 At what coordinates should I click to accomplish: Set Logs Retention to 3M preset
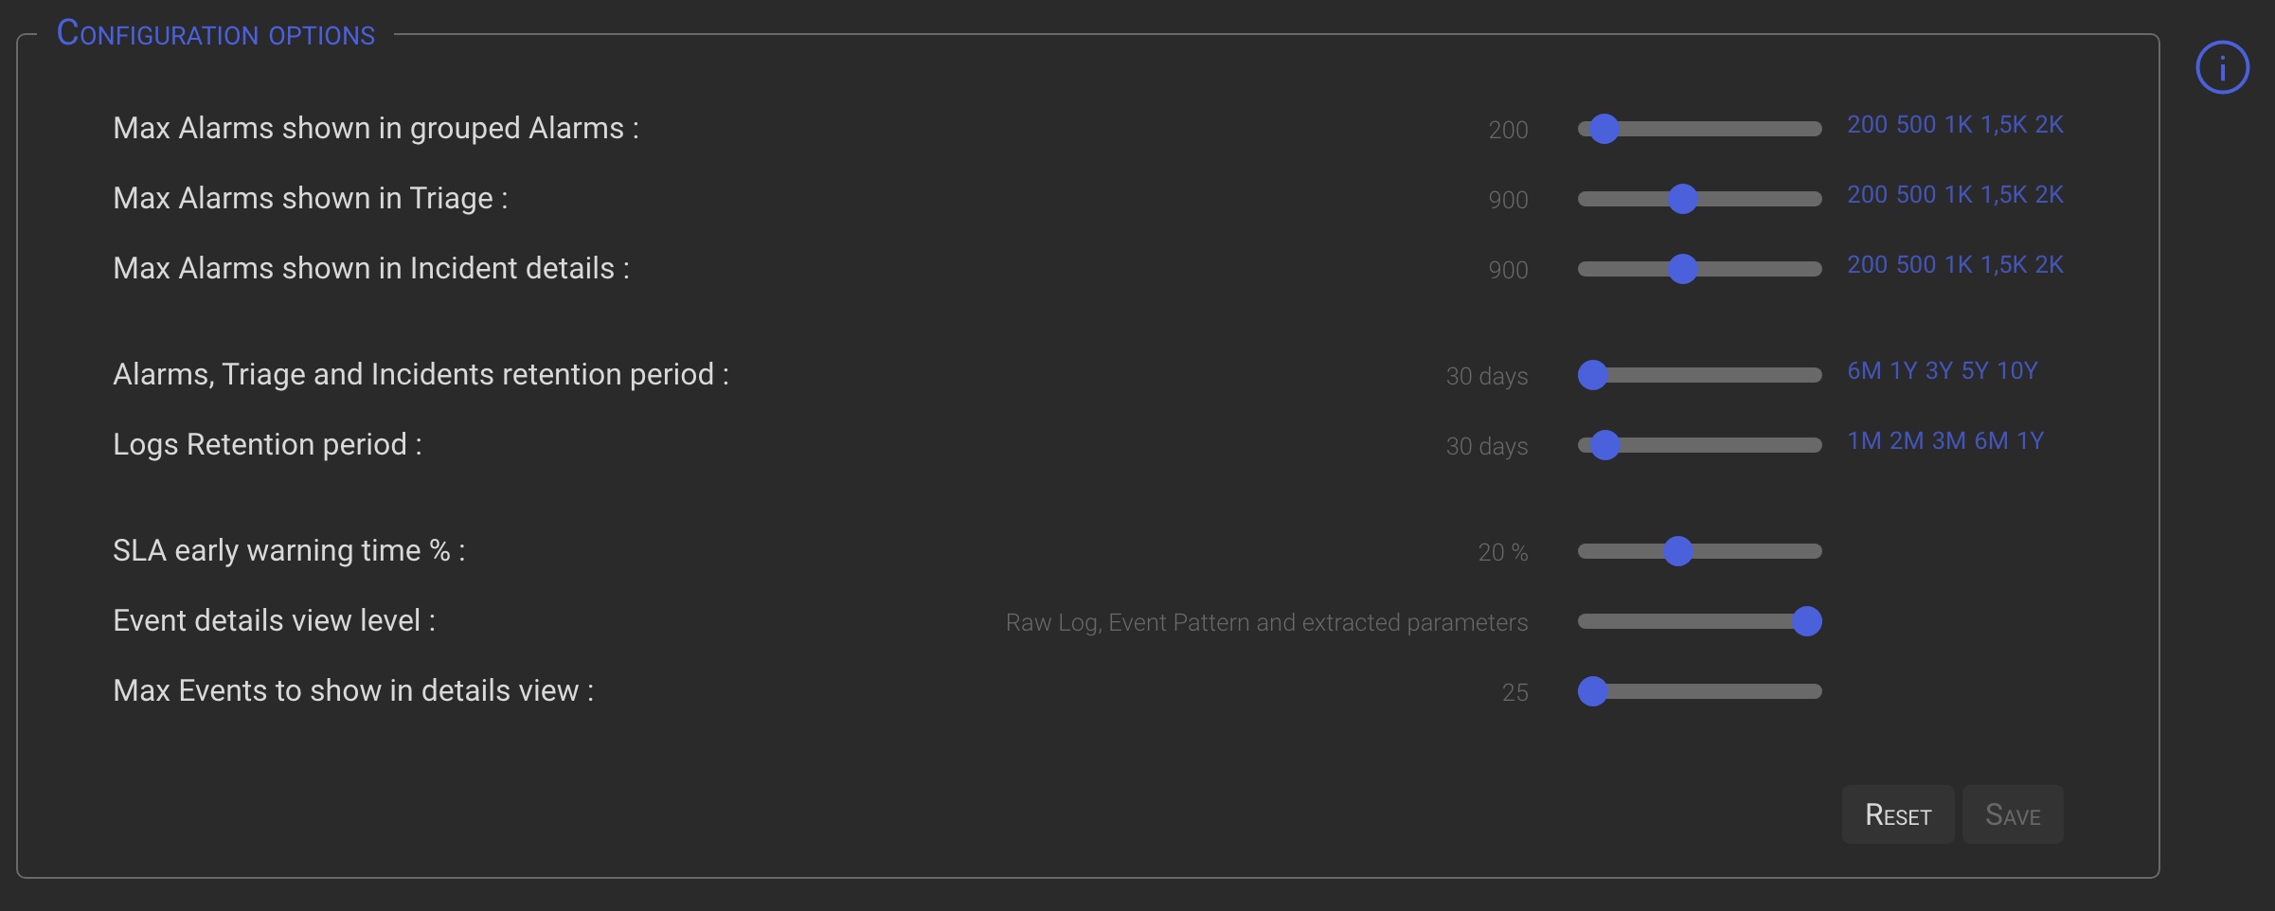pos(1948,441)
